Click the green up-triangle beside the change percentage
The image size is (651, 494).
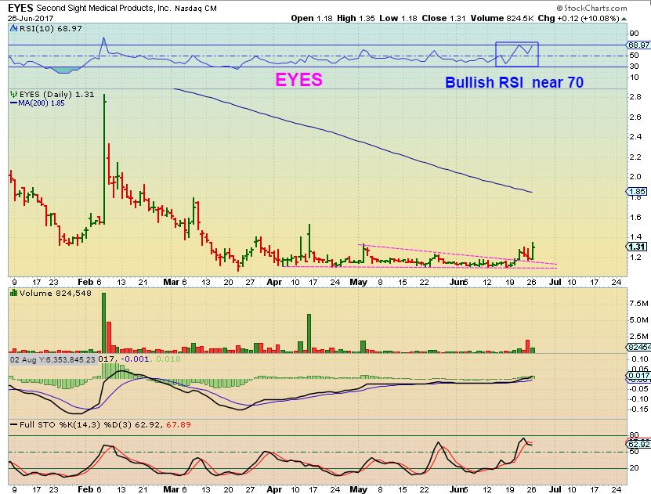click(x=624, y=19)
